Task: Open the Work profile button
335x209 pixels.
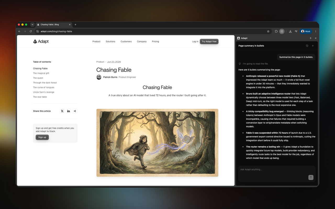Action: (x=306, y=31)
